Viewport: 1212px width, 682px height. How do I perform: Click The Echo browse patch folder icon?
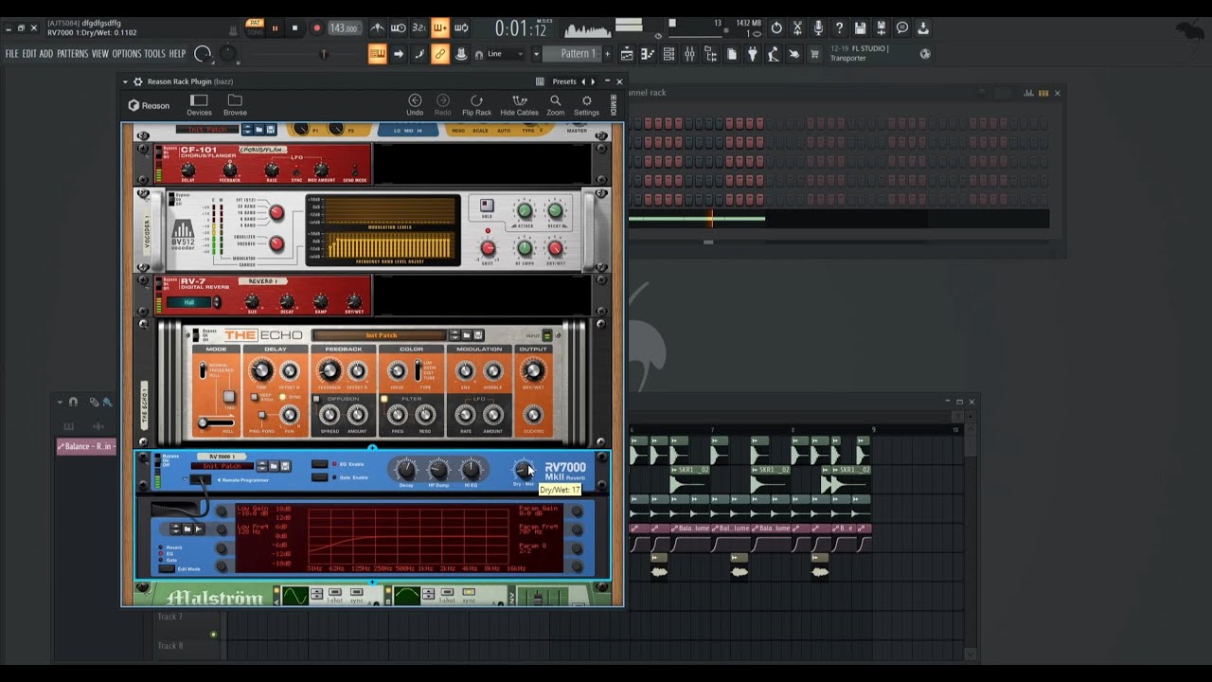click(x=467, y=335)
